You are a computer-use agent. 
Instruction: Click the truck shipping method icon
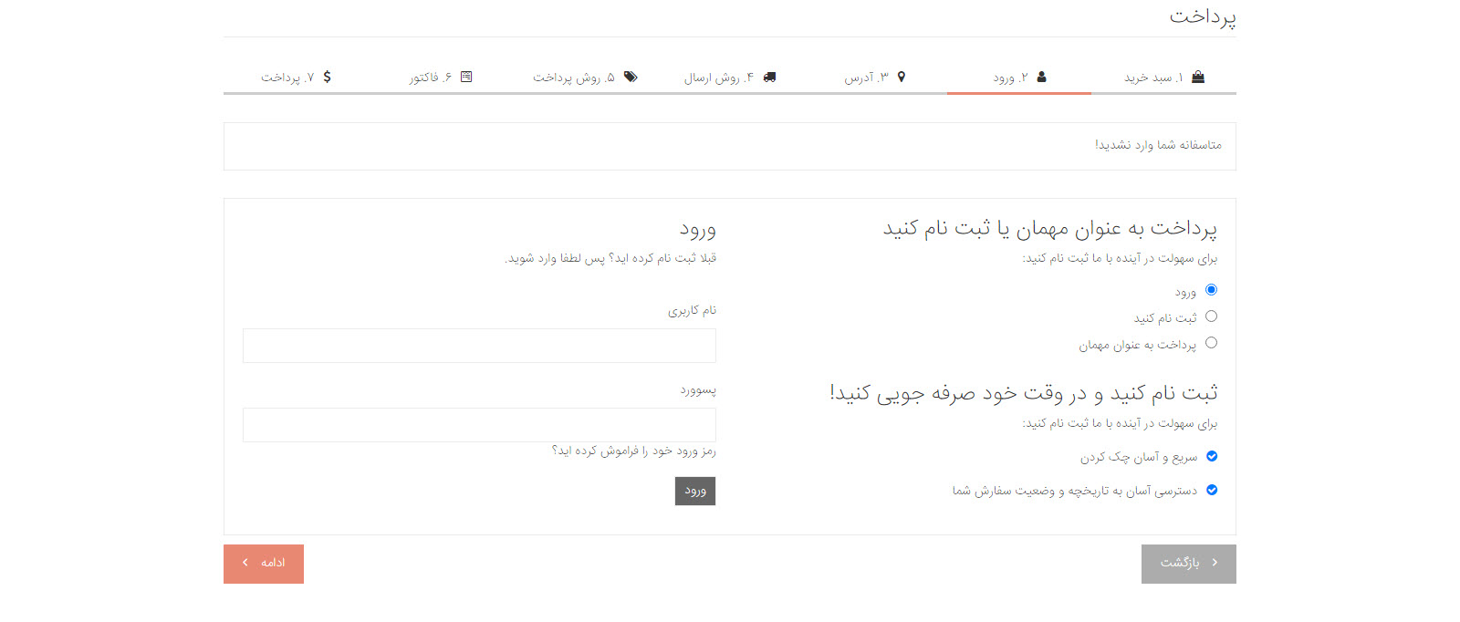[x=769, y=78]
